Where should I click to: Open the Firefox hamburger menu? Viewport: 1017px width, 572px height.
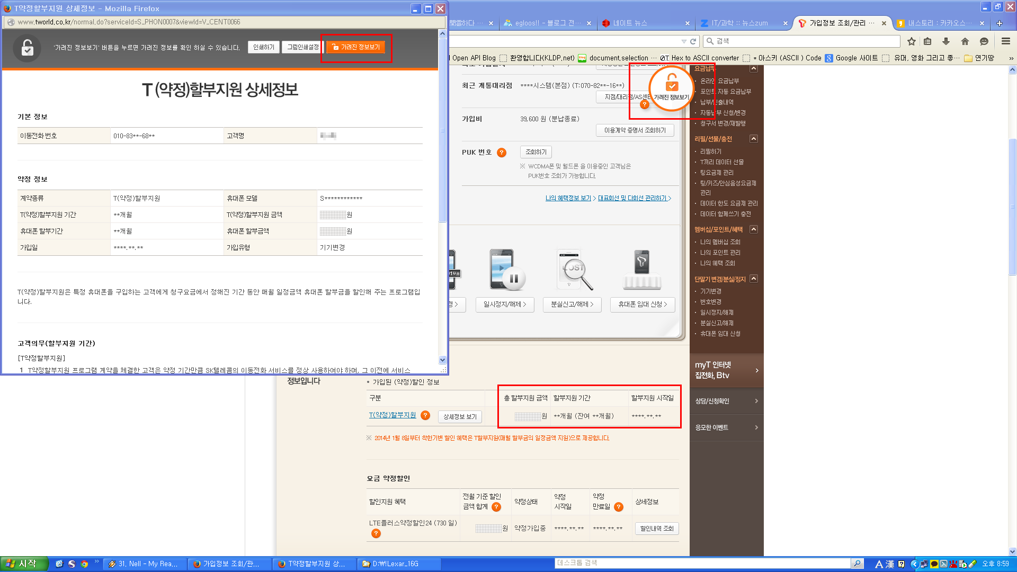[1005, 41]
